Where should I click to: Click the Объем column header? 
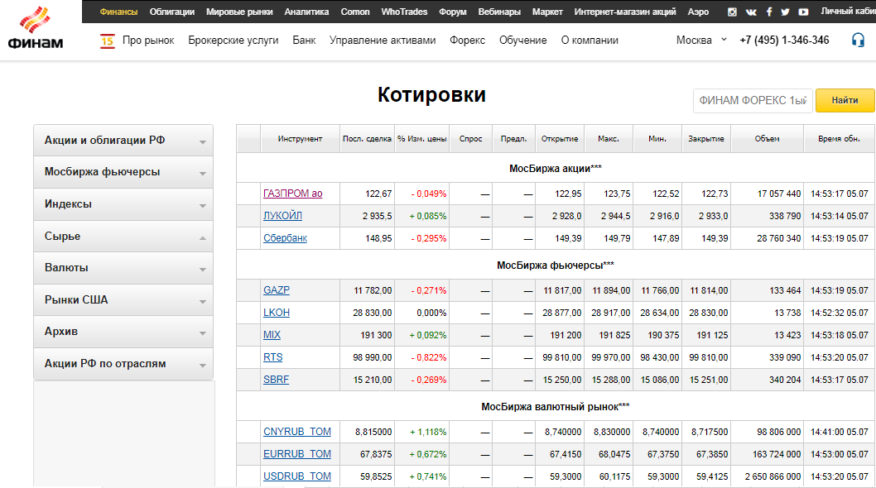click(767, 138)
